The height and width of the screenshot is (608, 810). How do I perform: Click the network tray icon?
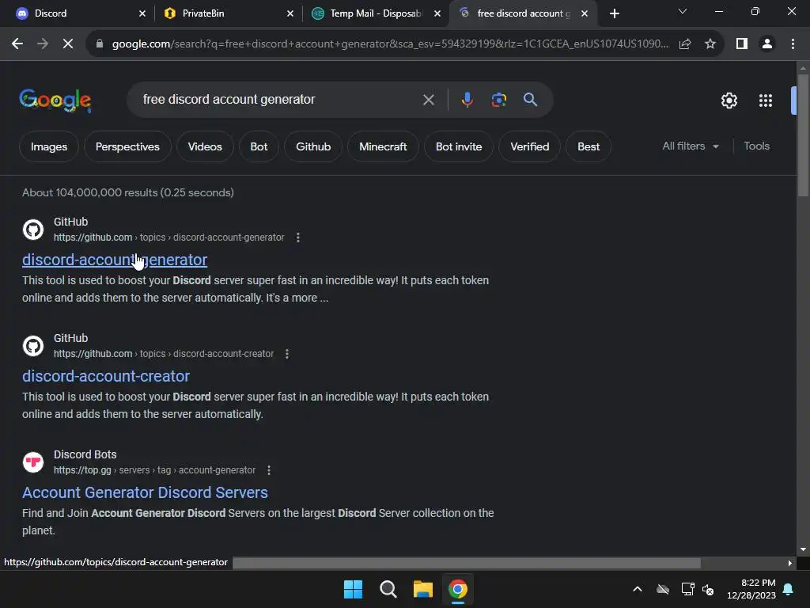(x=687, y=589)
